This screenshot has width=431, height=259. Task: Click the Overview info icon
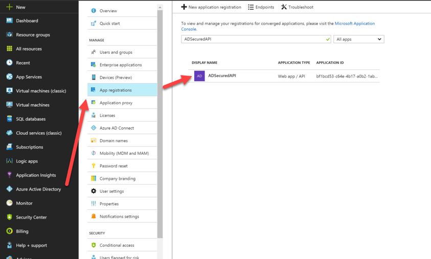click(x=94, y=10)
